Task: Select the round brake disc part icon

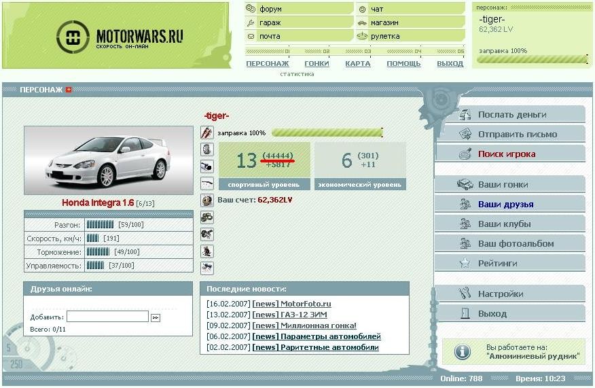Action: point(206,200)
